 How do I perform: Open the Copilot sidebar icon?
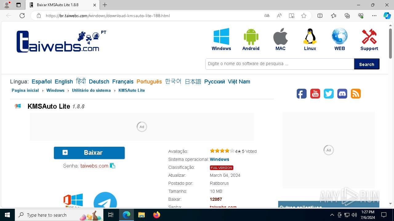[387, 16]
